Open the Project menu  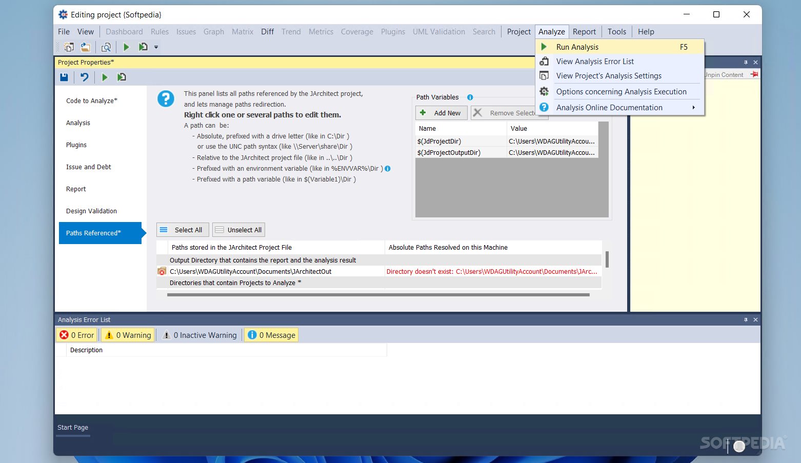pyautogui.click(x=519, y=32)
